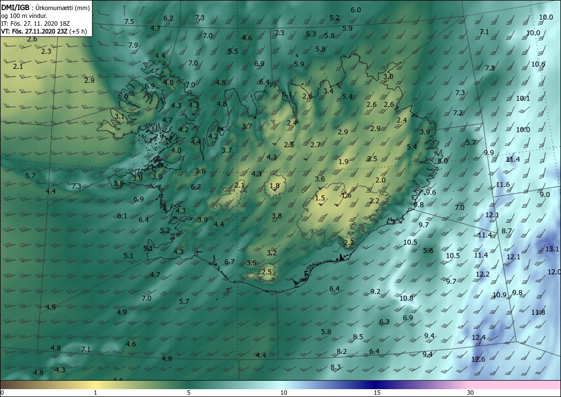Click the 10.9 map value
This screenshot has height=397, width=561.
click(x=499, y=295)
